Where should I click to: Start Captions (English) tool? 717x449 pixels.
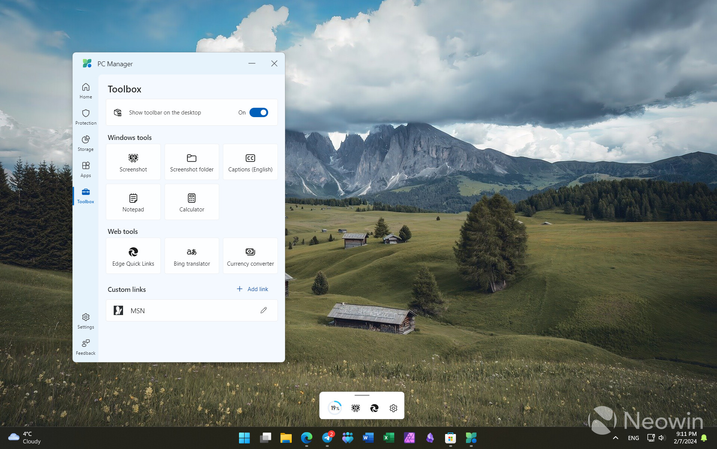point(250,162)
